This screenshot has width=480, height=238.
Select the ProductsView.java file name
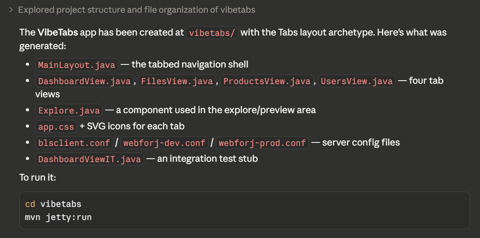click(267, 81)
